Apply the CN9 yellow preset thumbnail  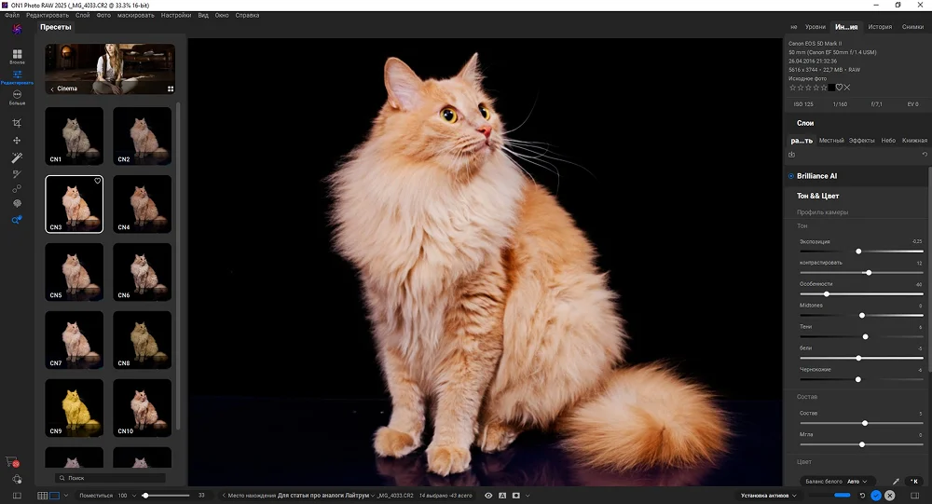75,407
